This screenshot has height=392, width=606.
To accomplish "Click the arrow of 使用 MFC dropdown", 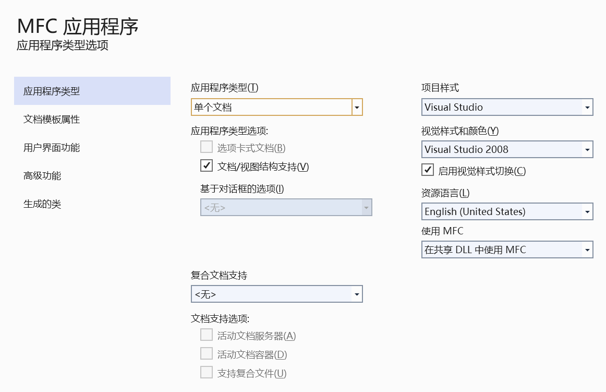I will pyautogui.click(x=587, y=250).
